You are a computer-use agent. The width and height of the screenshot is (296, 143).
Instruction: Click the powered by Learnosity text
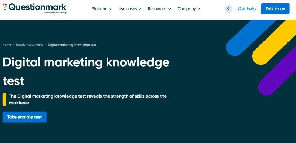[x=55, y=13]
